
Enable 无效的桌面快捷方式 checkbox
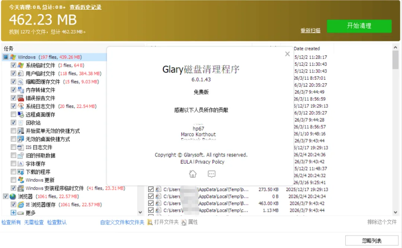pyautogui.click(x=13, y=139)
